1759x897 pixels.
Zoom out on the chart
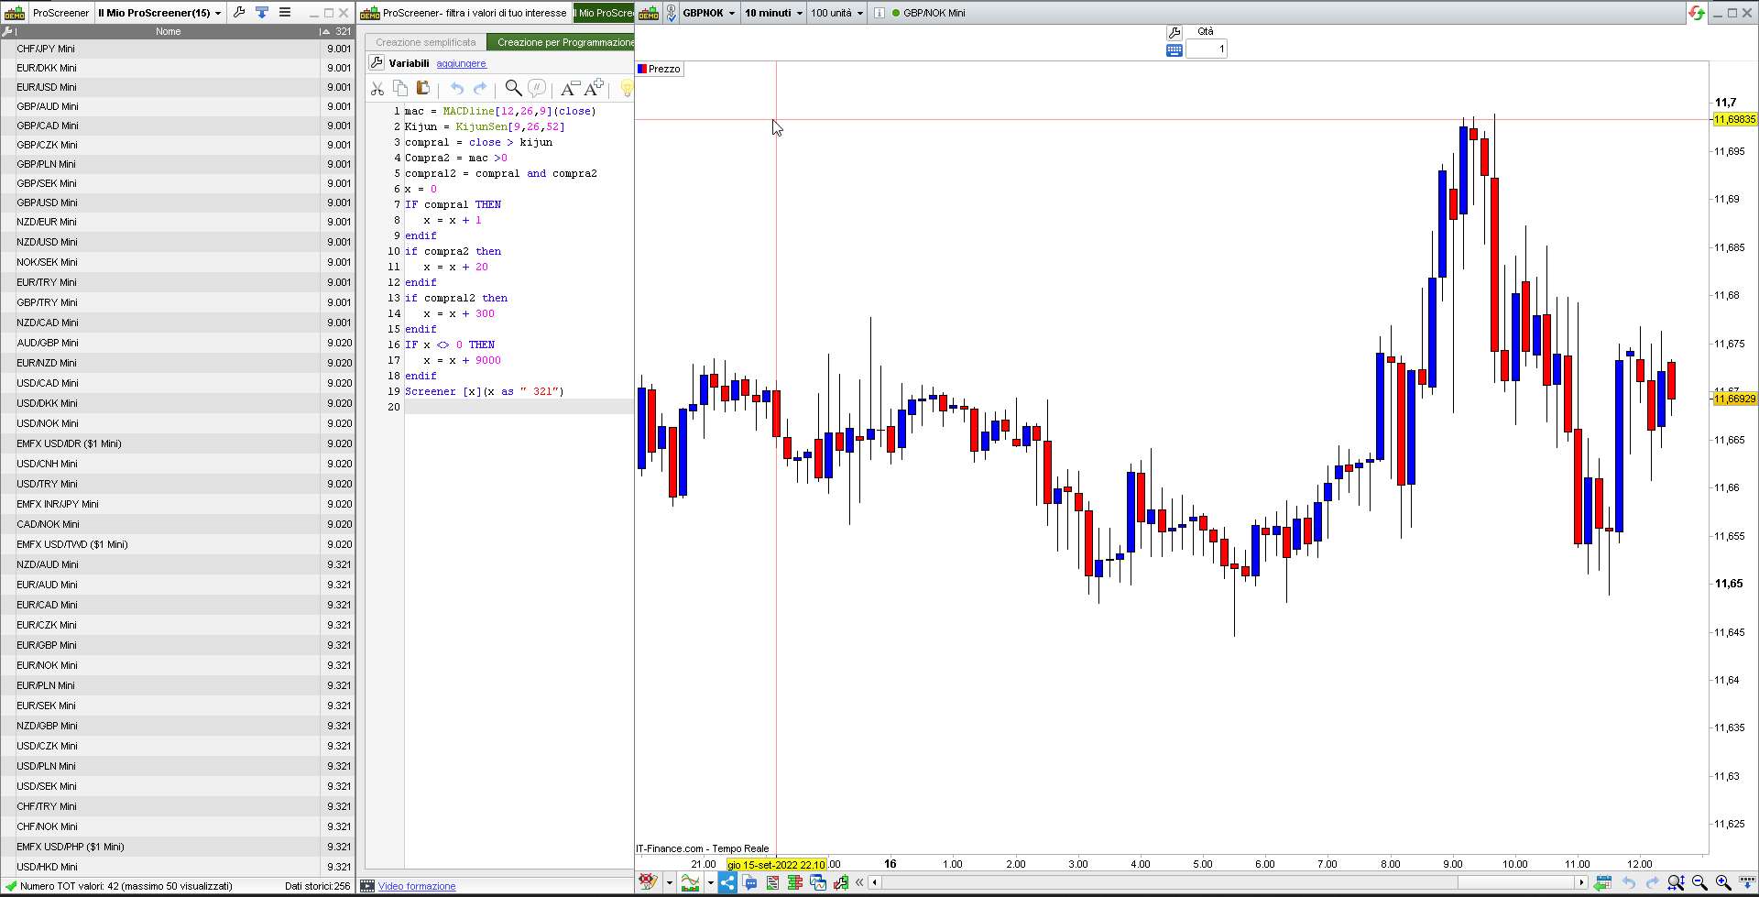pyautogui.click(x=1699, y=882)
